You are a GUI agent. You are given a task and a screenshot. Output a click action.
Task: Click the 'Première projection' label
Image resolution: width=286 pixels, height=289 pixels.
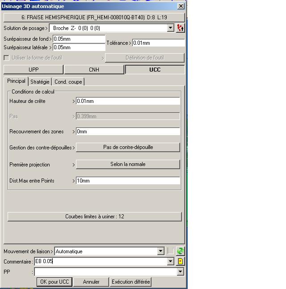pos(29,165)
